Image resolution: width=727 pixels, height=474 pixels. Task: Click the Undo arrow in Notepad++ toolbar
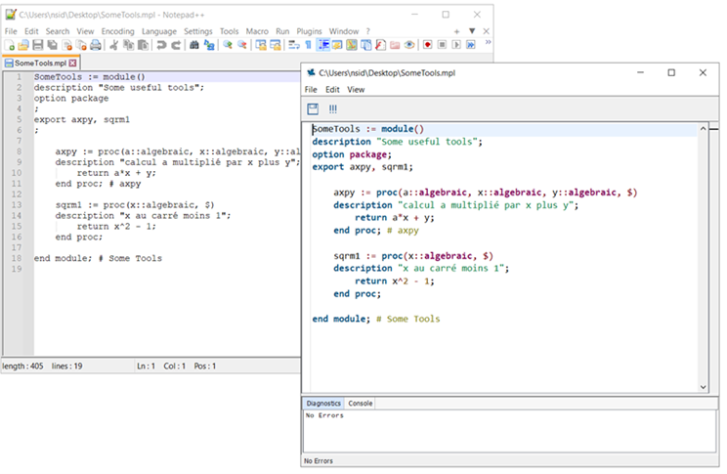160,45
